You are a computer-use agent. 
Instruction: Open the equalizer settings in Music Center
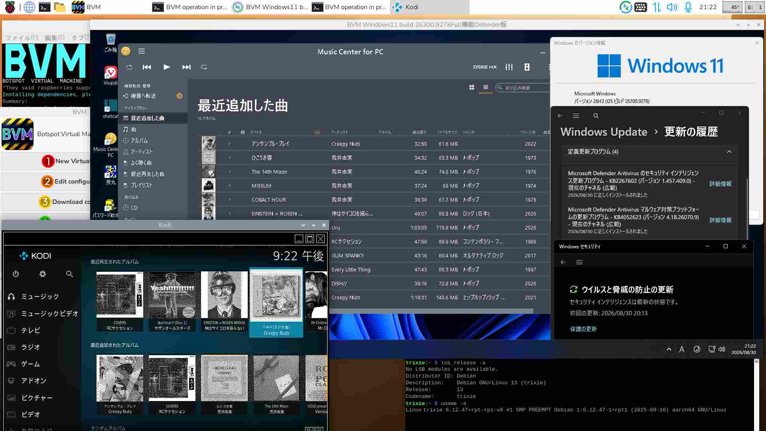(x=509, y=67)
